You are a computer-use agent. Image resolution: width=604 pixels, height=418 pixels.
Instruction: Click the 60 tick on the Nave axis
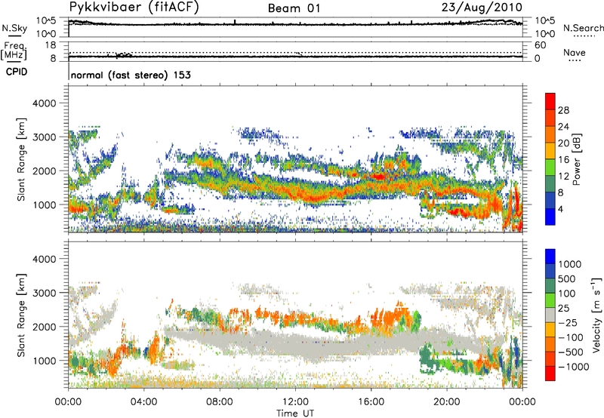tap(541, 45)
